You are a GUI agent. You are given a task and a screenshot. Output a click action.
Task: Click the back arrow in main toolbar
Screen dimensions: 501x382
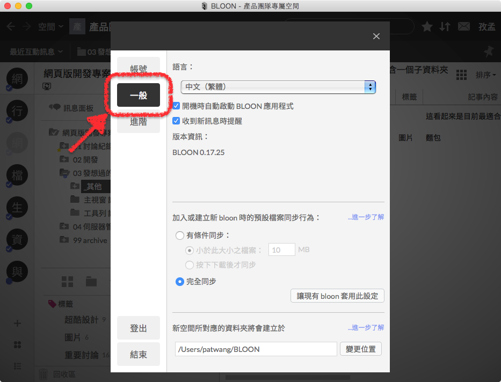(11, 26)
